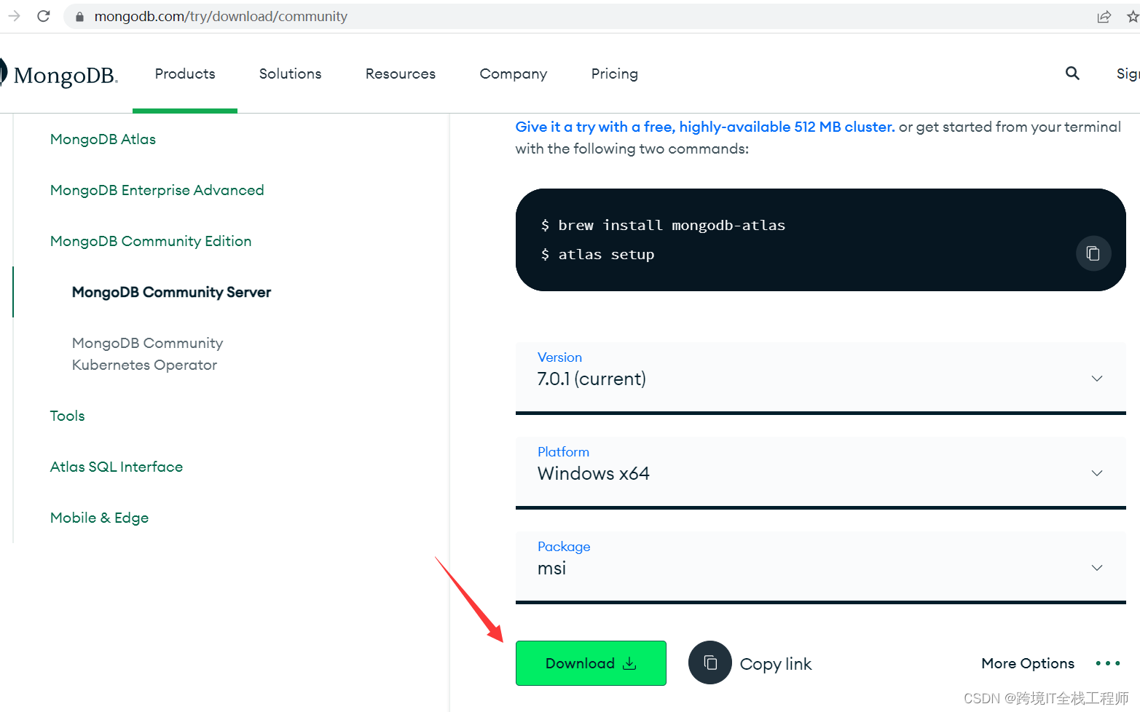Open MongoDB Atlas in the sidebar

click(103, 139)
